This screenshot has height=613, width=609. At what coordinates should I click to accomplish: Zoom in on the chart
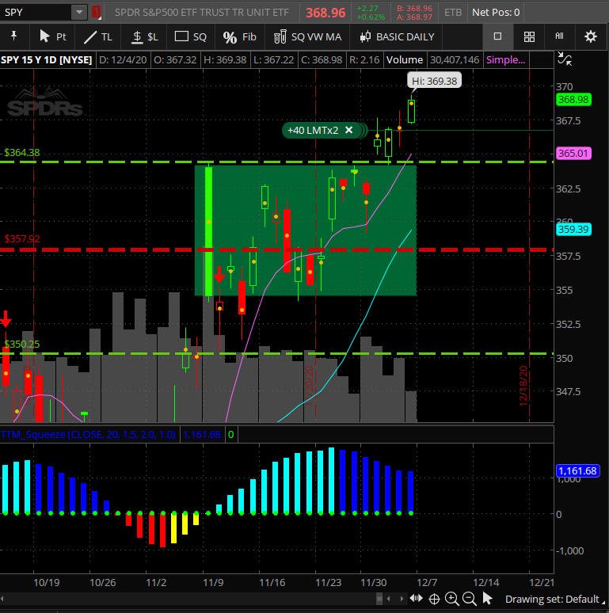451,599
